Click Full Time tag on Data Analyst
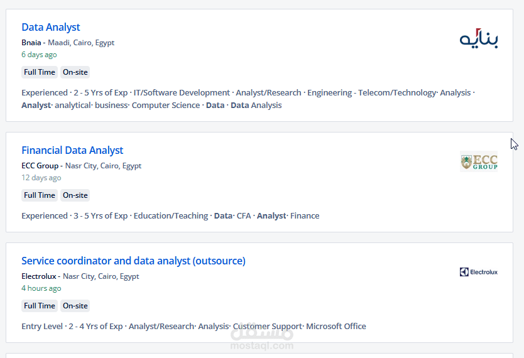Viewport: 524px width, 358px height. pos(40,72)
